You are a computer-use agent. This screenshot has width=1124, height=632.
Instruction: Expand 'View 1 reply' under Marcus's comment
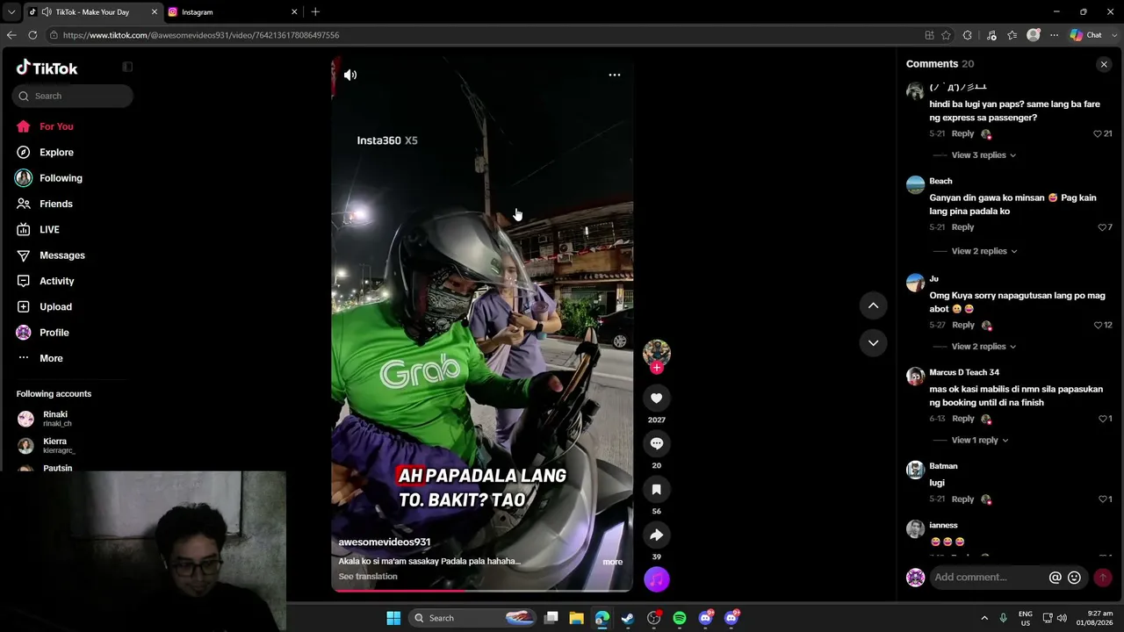(x=980, y=441)
